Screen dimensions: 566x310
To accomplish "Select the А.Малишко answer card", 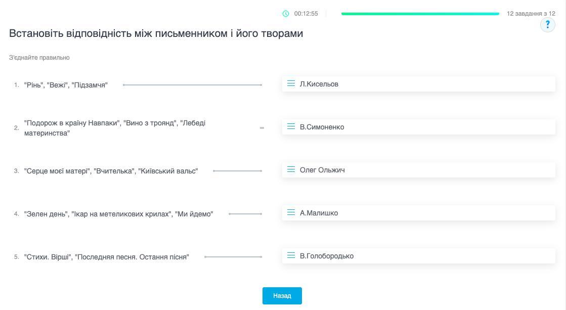I will coord(419,212).
